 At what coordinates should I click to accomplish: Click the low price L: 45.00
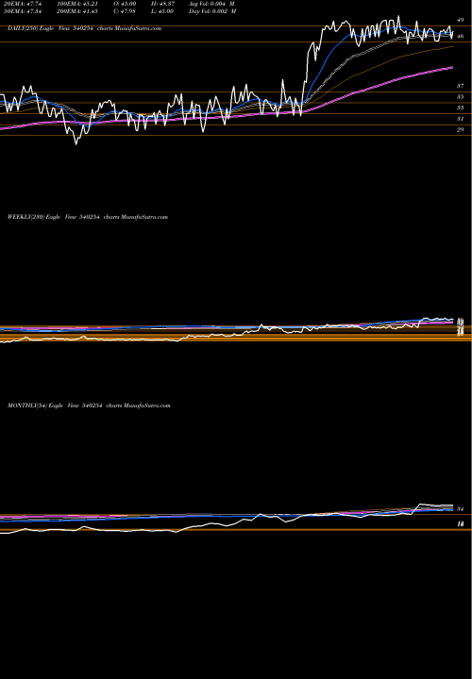coord(162,11)
